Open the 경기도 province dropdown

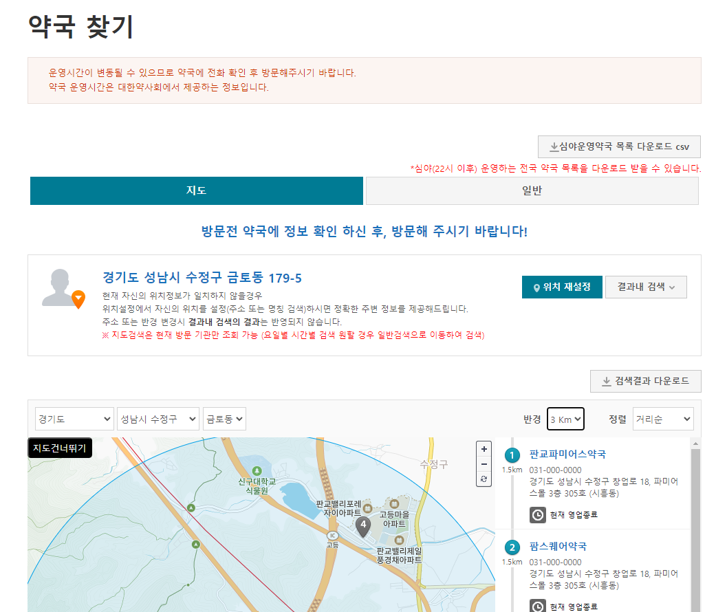74,419
